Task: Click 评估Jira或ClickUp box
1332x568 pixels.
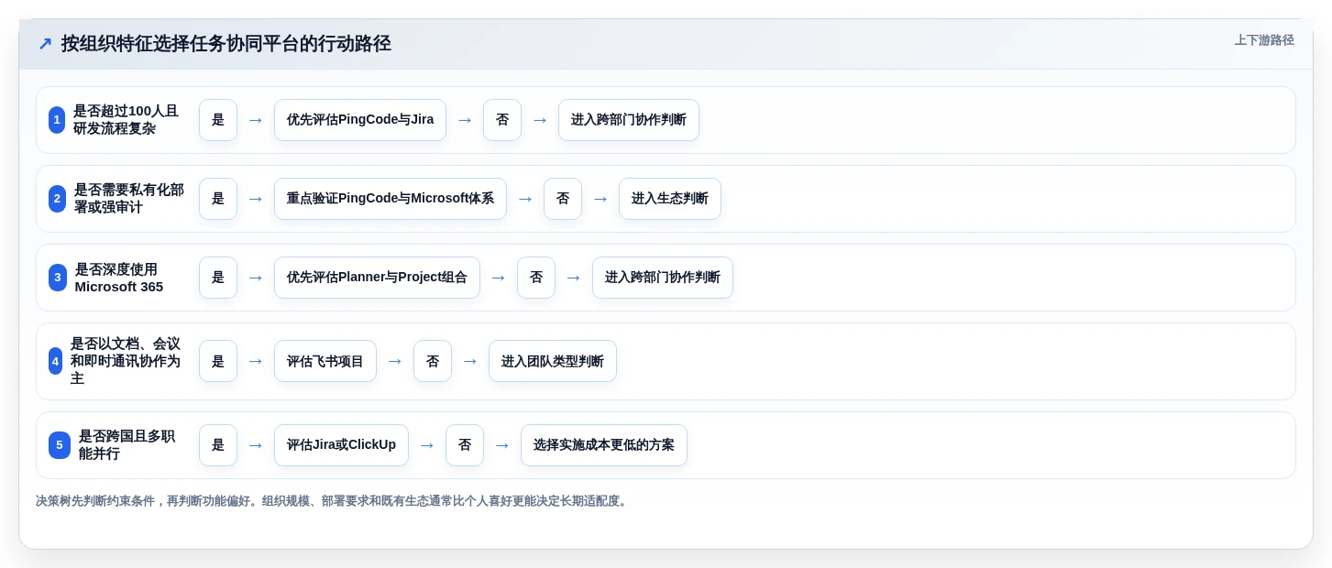Action: tap(341, 445)
